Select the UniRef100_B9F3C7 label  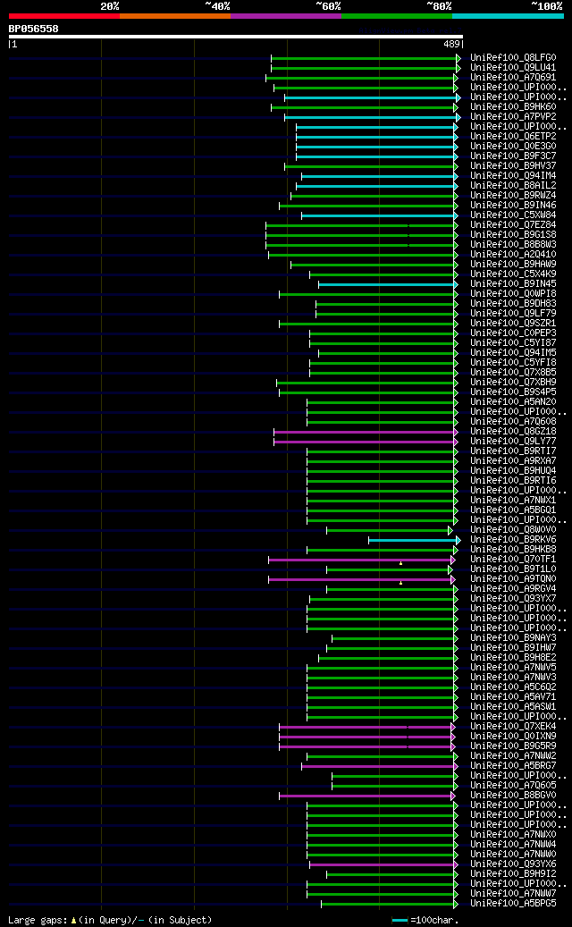point(513,156)
